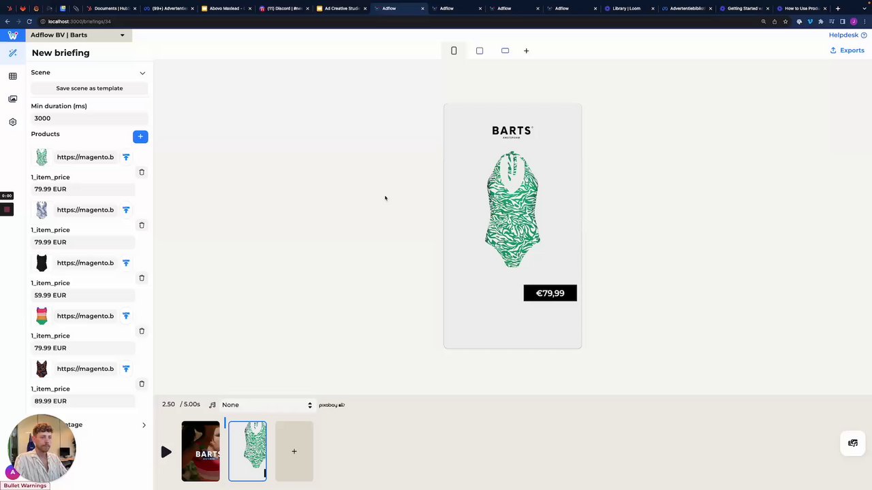
Task: Delete the first 79.99 EUR product
Action: (x=142, y=172)
